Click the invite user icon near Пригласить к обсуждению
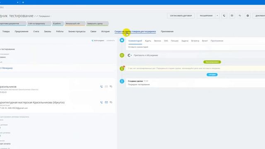The image size is (265, 149). coord(130,55)
